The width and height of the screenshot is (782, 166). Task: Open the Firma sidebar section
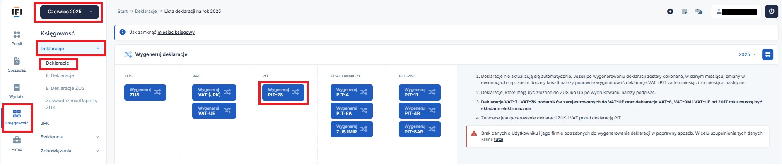17,144
